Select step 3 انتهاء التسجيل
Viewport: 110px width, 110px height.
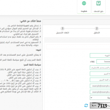[63, 28]
